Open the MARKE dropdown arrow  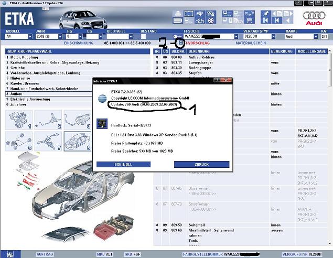pyautogui.click(x=316, y=37)
